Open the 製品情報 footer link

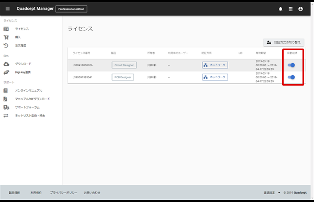[14, 193]
